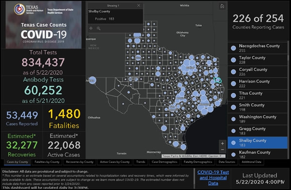
Task: Click the 32,277 Recoveries figure
Action: click(x=22, y=145)
